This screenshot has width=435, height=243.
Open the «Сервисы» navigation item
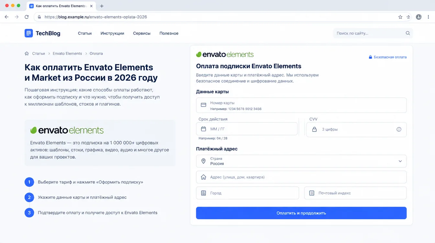(x=142, y=33)
